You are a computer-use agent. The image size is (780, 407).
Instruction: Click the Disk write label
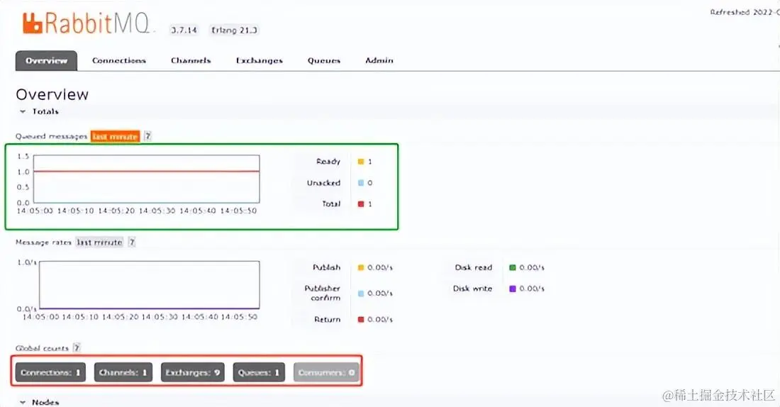pyautogui.click(x=472, y=289)
